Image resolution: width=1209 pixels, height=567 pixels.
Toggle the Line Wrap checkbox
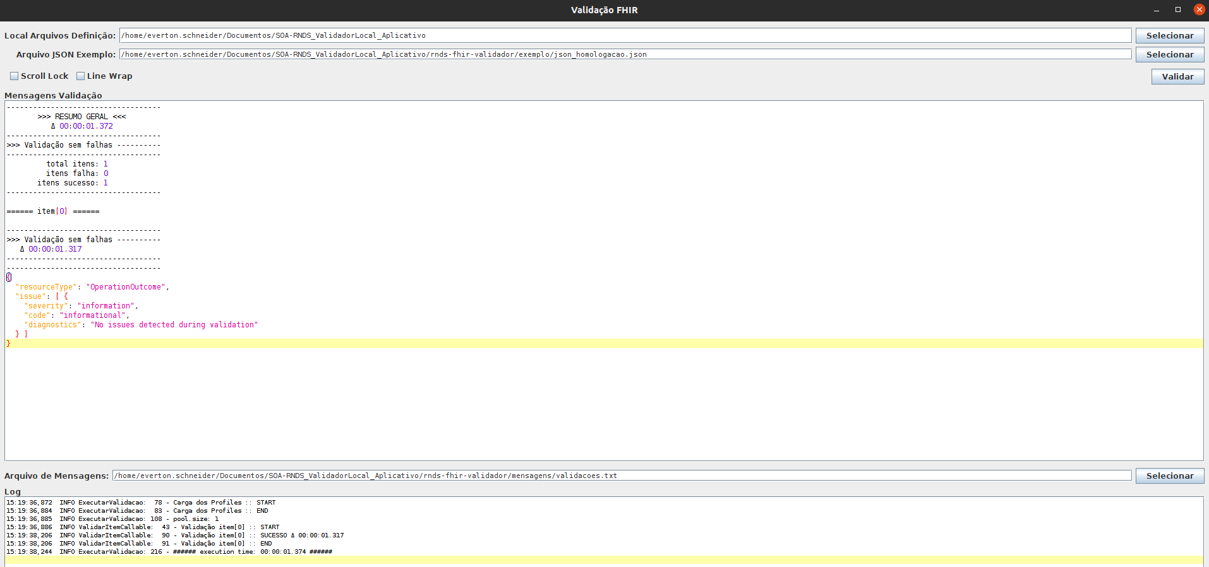(x=80, y=76)
